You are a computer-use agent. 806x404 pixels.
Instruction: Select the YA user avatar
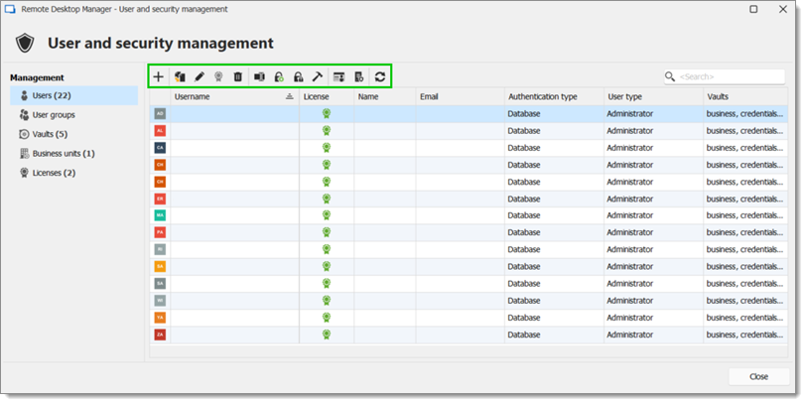160,317
